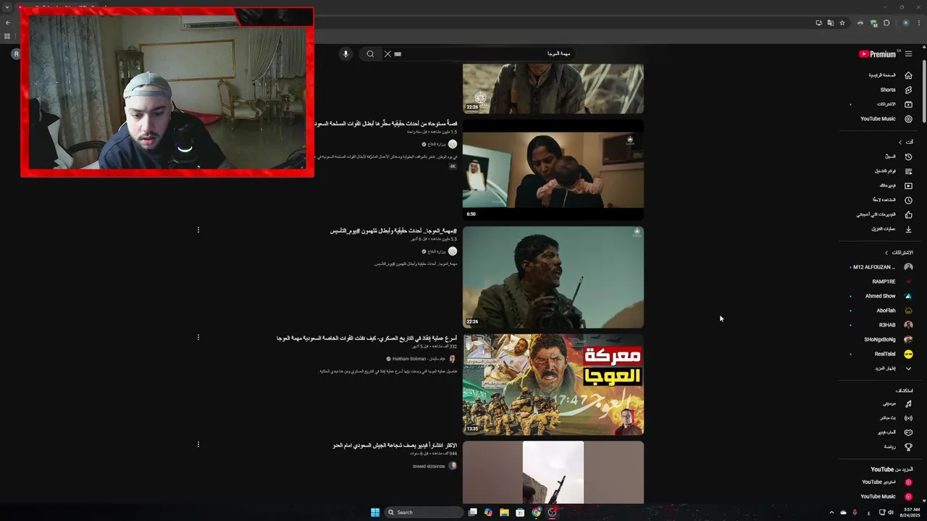927x521 pixels.
Task: Open the معركة العوجا 13:33 thumbnail
Action: coord(553,385)
